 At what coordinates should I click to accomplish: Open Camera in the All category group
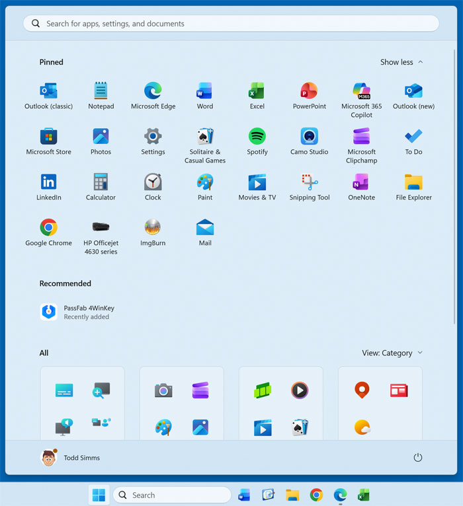(x=163, y=391)
